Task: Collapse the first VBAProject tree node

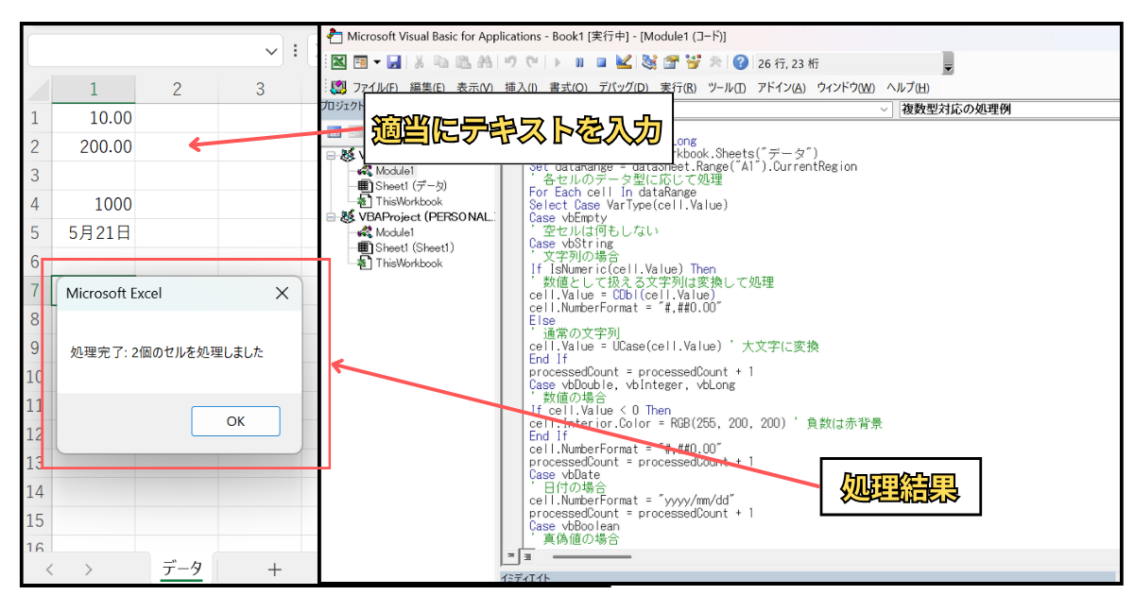Action: click(x=331, y=155)
